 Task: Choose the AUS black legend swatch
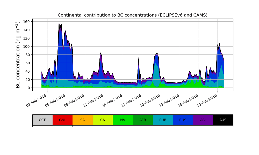[223, 120]
